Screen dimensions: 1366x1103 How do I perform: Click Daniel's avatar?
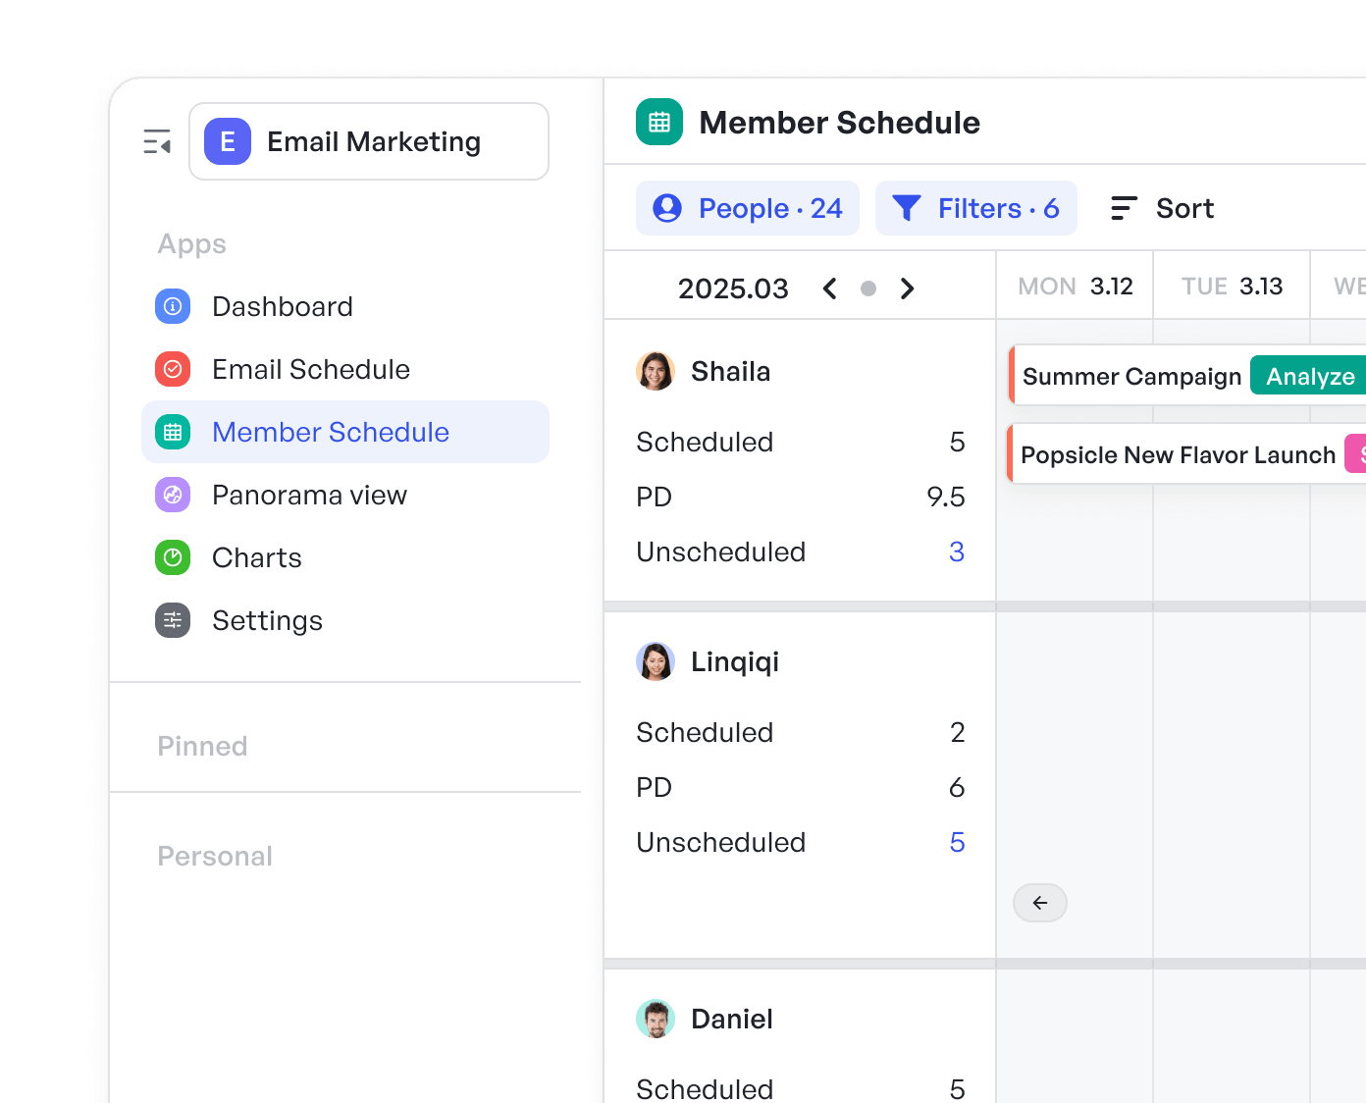pyautogui.click(x=656, y=1019)
